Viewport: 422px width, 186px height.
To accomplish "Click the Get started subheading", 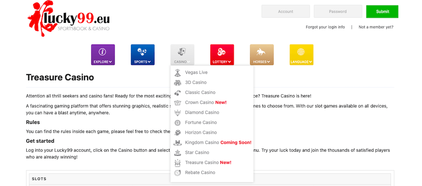I will click(x=40, y=141).
